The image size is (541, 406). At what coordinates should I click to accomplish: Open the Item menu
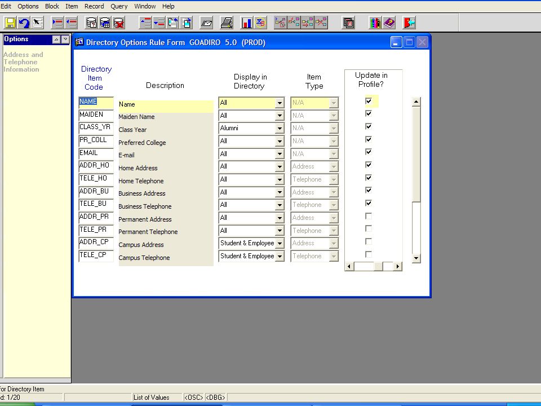[72, 6]
